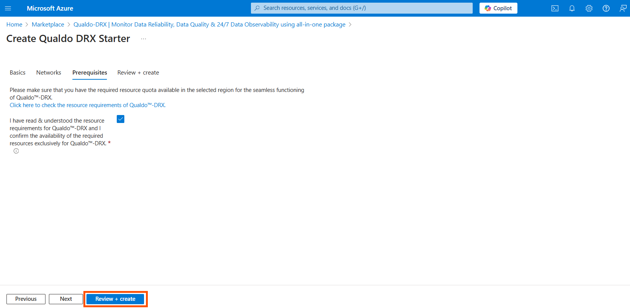This screenshot has height=308, width=630.
Task: Navigate to Home breadcrumb
Action: [x=14, y=25]
